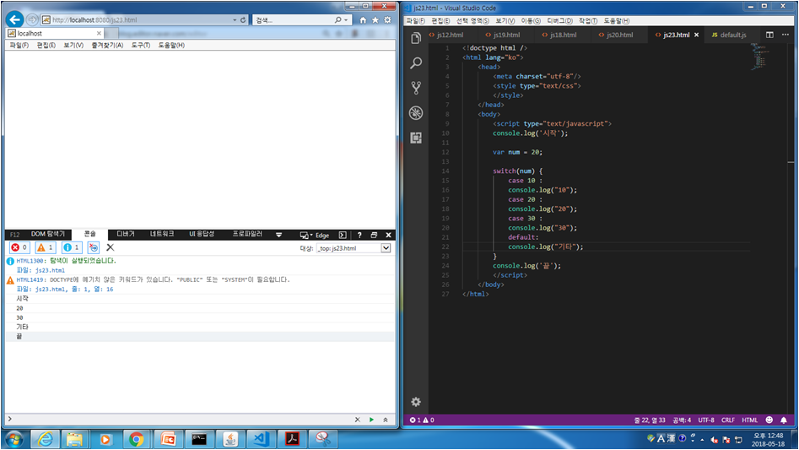
Task: Open IE tools gear menu
Action: [x=387, y=20]
